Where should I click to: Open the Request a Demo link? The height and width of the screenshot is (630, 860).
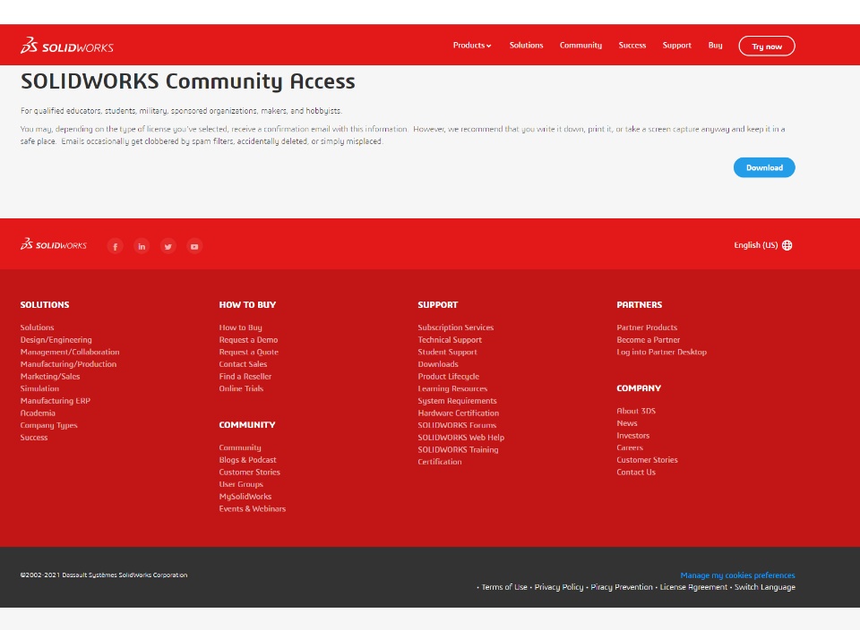(248, 340)
